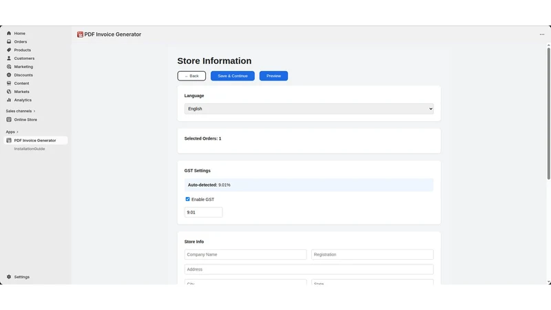Click the Company Name input field
This screenshot has height=310, width=551.
coord(245,254)
